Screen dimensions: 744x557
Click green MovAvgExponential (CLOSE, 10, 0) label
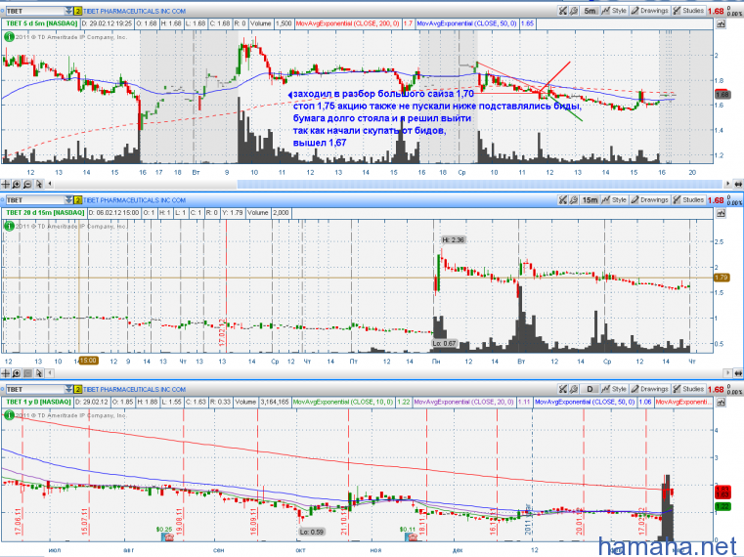coord(342,402)
